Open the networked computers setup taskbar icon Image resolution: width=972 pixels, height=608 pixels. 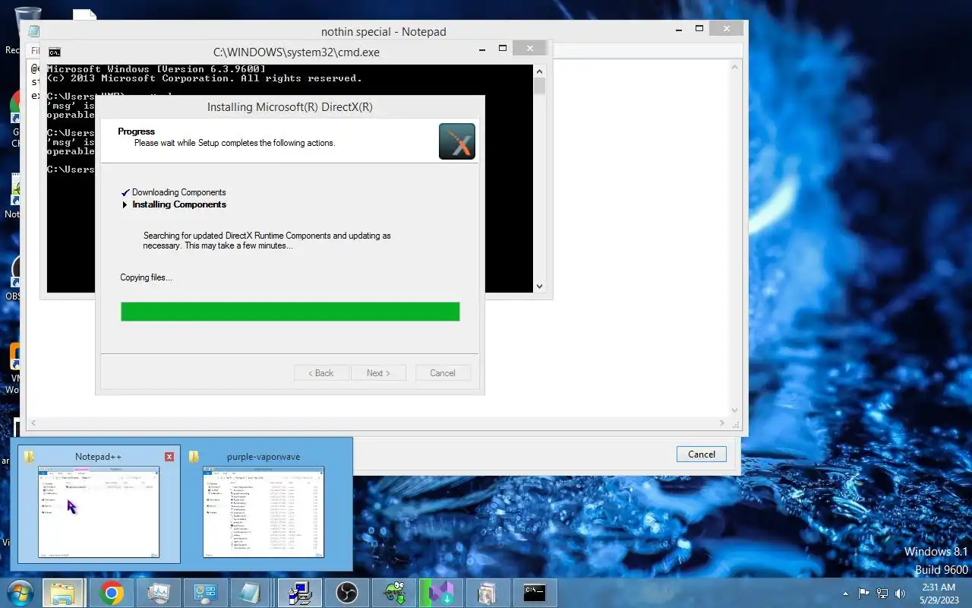(300, 593)
